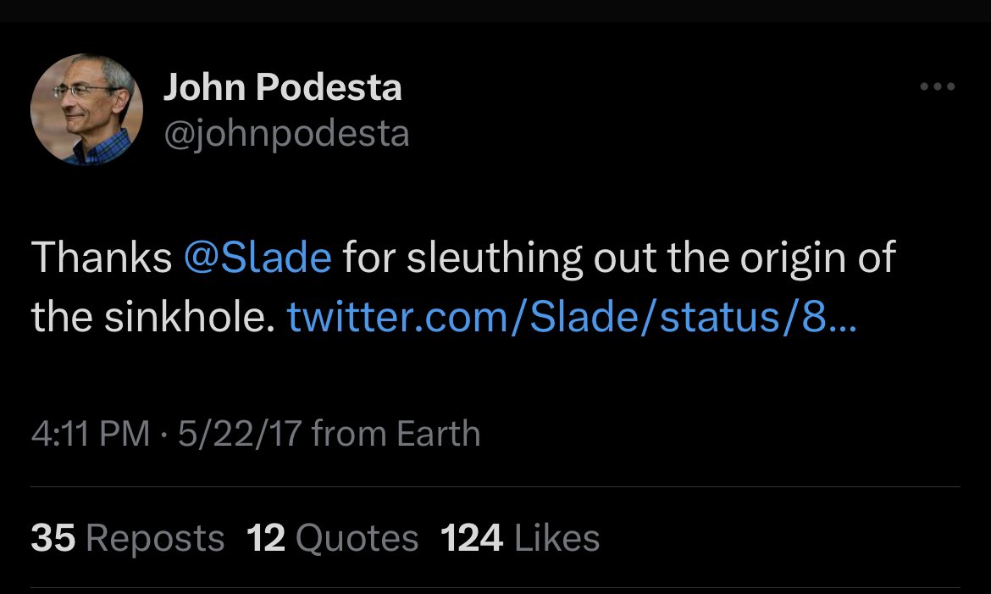Click John Podesta's profile avatar photo
Screen dimensions: 991x594
point(87,110)
